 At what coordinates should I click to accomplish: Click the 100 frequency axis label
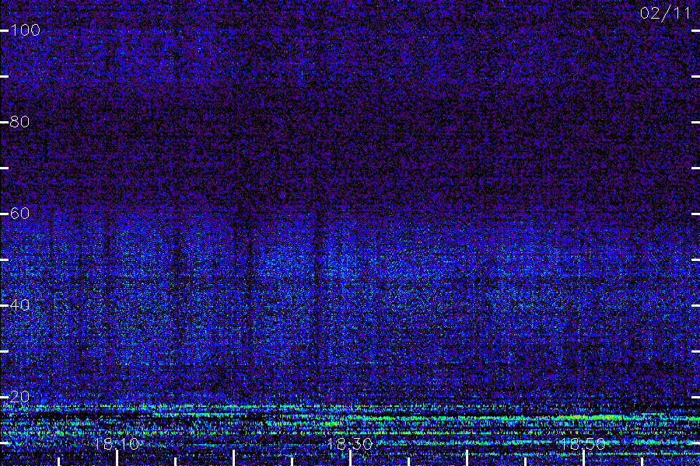(x=25, y=30)
